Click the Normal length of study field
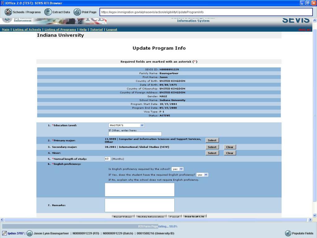The image size is (317, 238). [x=107, y=159]
